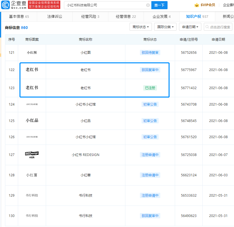Click the 企查查 logo icon
234x227 pixels.
[5, 5]
